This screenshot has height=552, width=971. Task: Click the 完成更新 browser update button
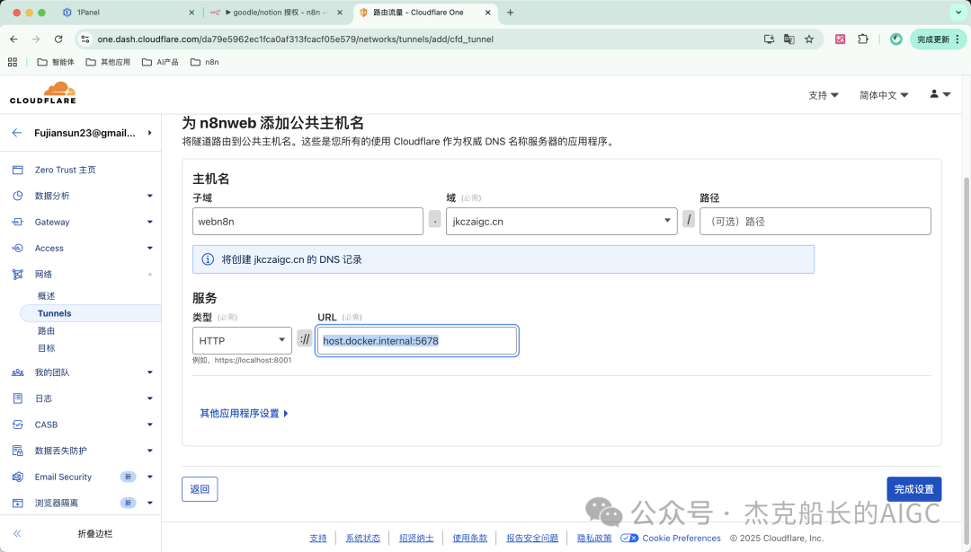(938, 39)
